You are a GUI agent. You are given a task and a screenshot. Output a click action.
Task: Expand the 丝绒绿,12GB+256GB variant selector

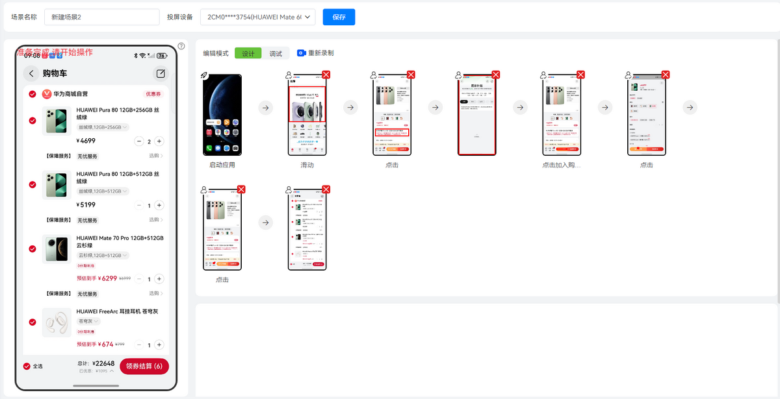(x=103, y=127)
